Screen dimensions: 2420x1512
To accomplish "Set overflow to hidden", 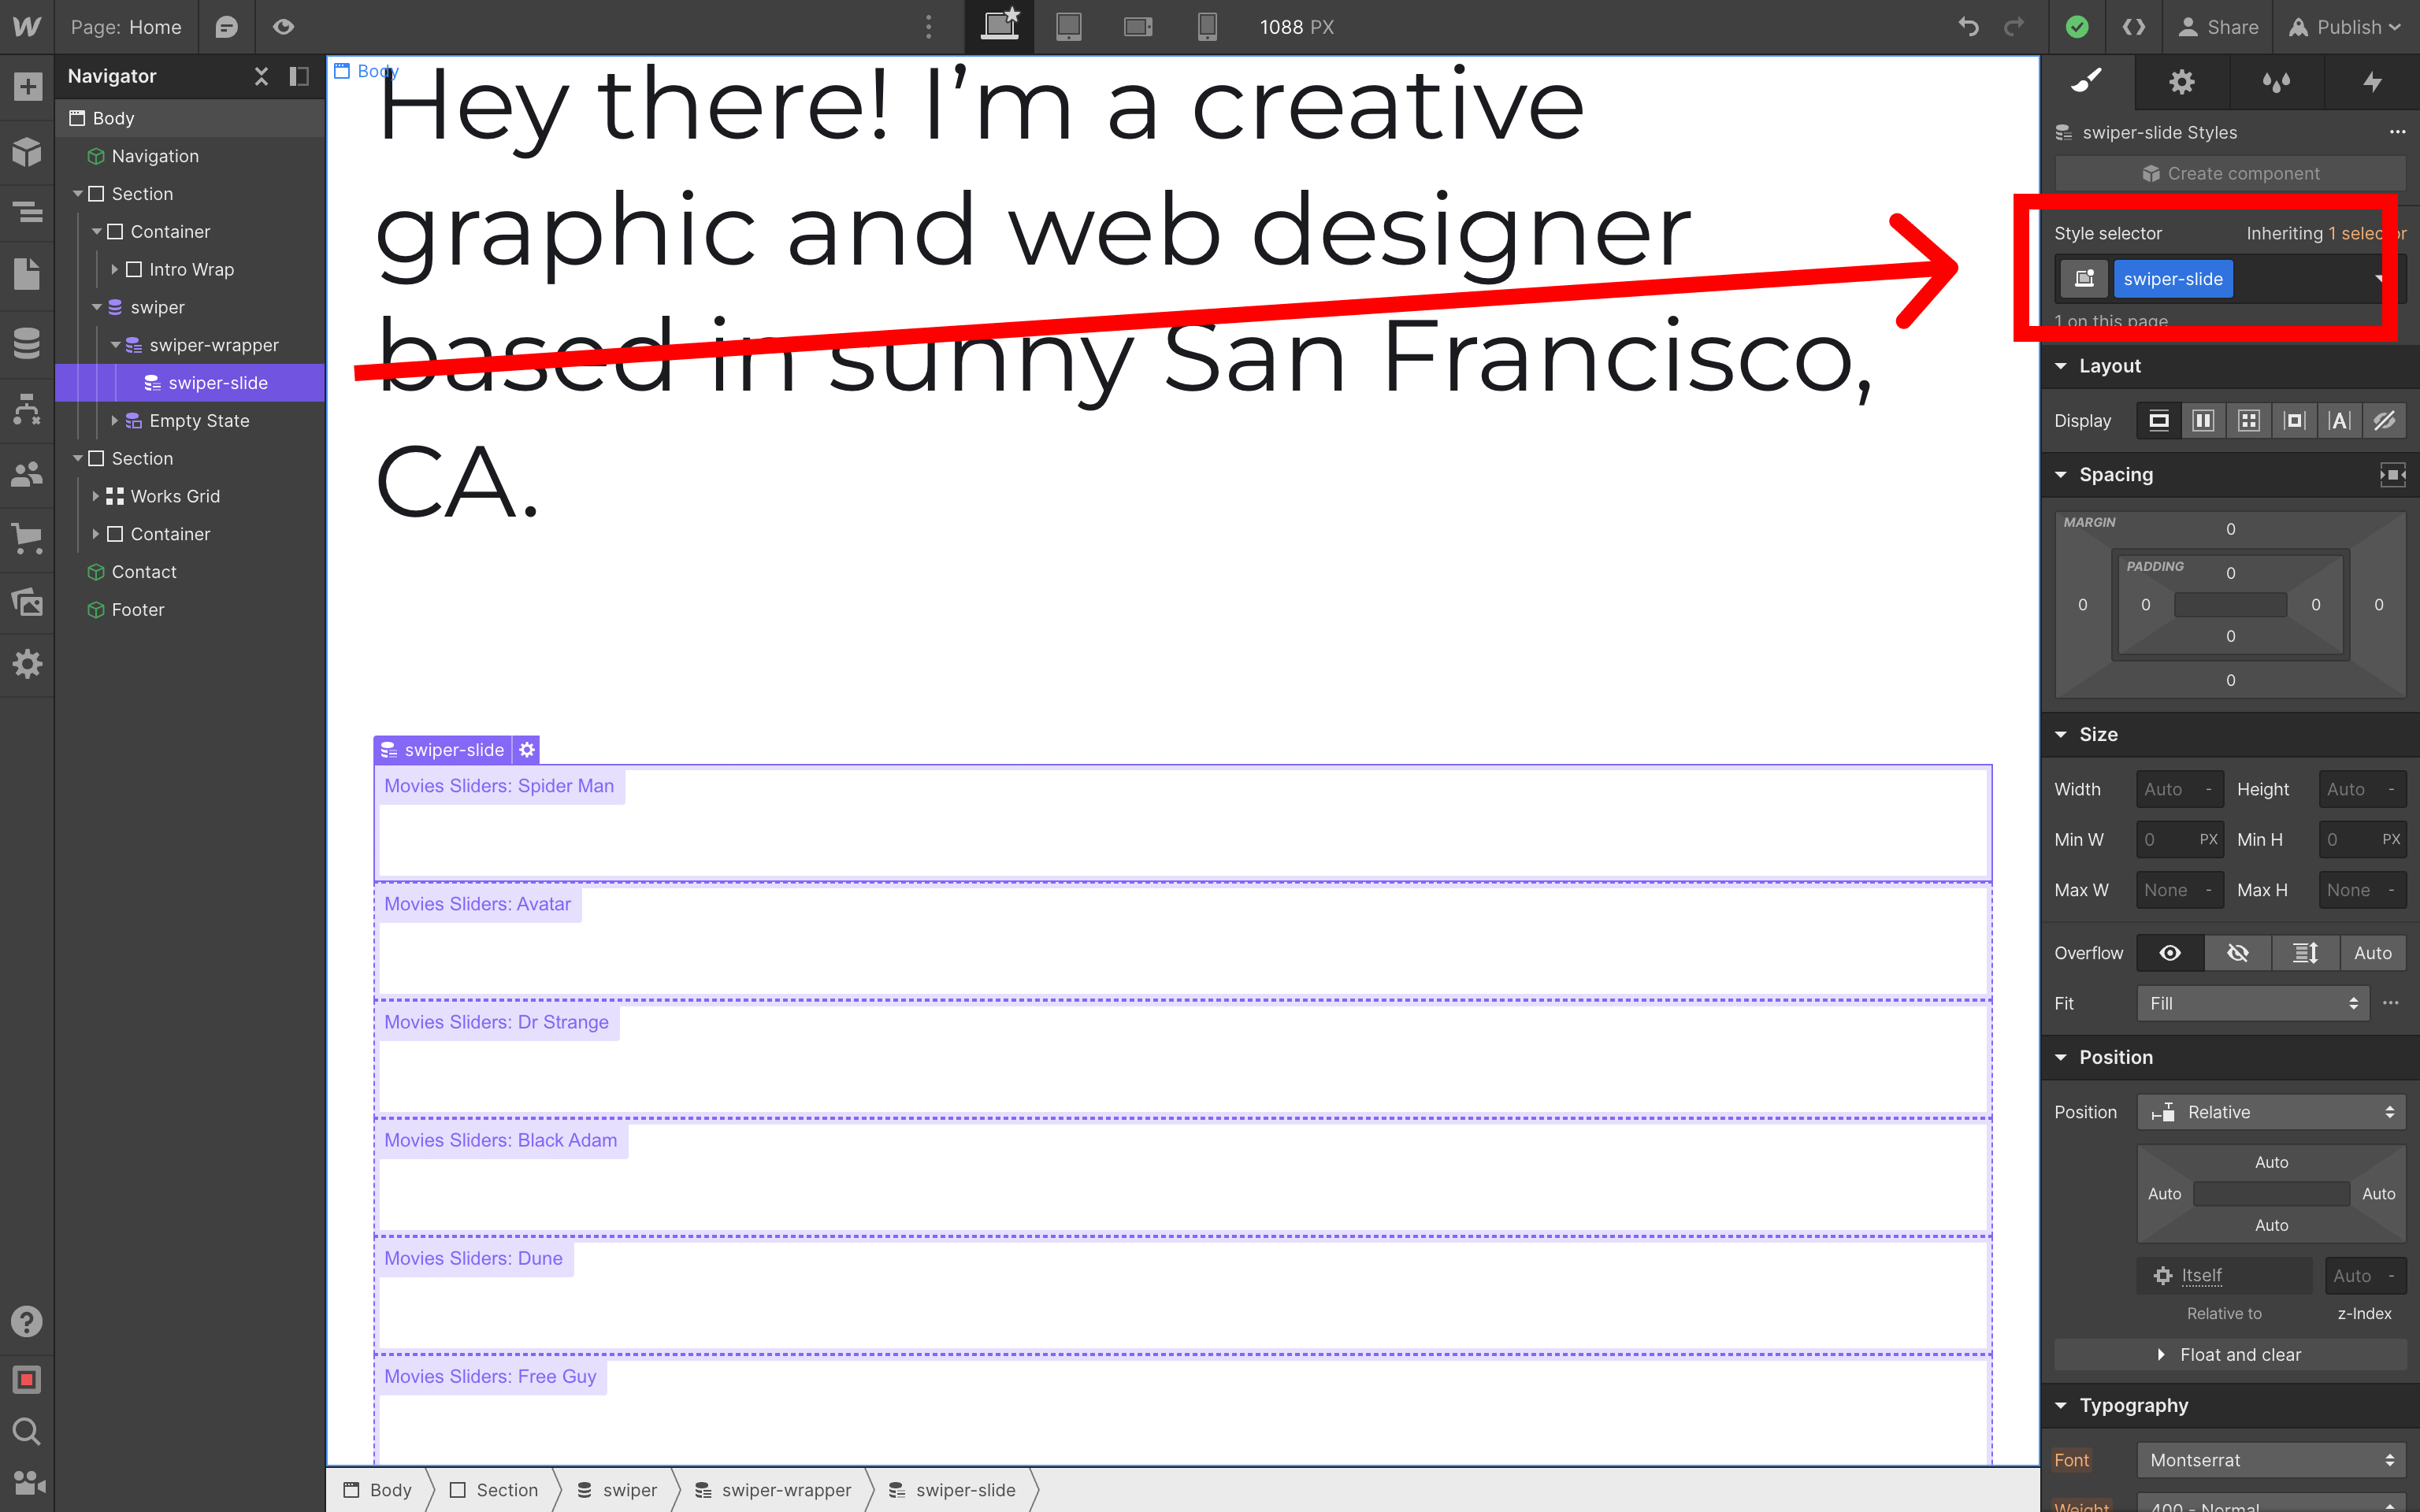I will (2237, 953).
